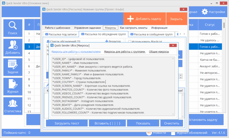Image resolution: width=229 pixels, height=138 pixels.
Task: Click the *USER_TOWN* macro line
Action: pyautogui.click(x=77, y=78)
